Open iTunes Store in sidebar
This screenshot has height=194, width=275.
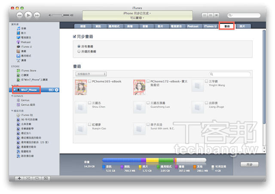click(x=27, y=71)
